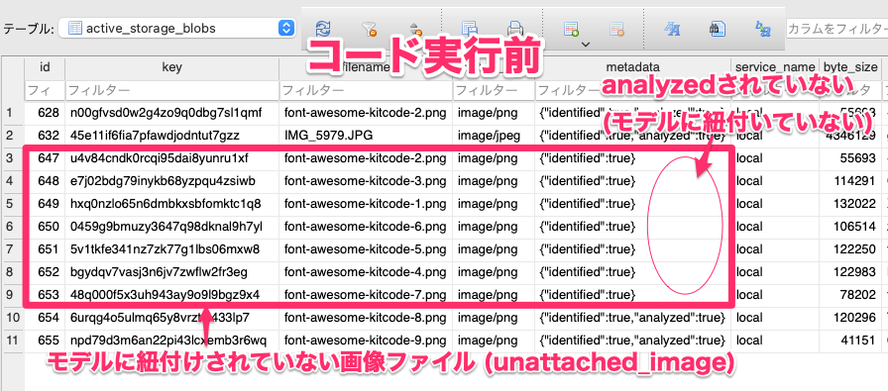This screenshot has height=391, width=888.
Task: Focus filter field under key column
Action: [172, 90]
